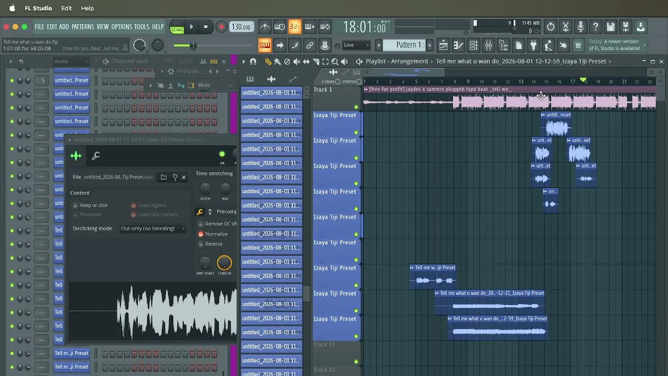Select the Mute tool in Playlist
This screenshot has height=376, width=668.
(296, 61)
